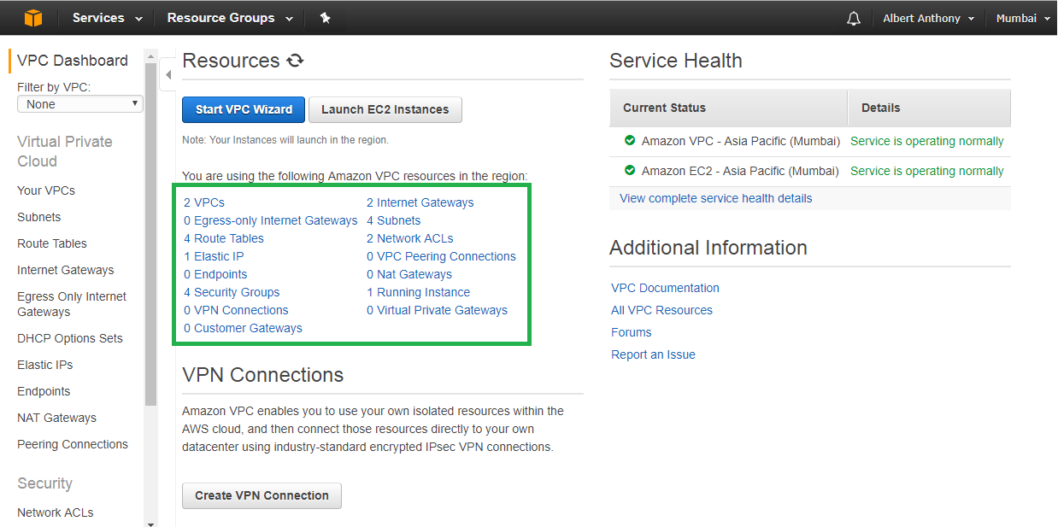The width and height of the screenshot is (1058, 527).
Task: Click the AWS orange cube logo
Action: click(33, 18)
